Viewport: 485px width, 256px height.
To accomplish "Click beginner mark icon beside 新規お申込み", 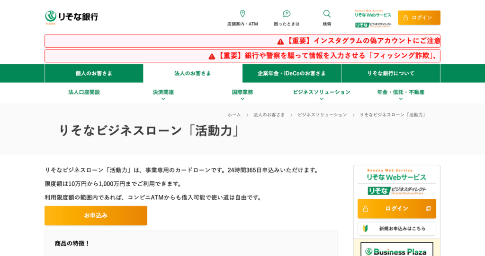I will 365,229.
